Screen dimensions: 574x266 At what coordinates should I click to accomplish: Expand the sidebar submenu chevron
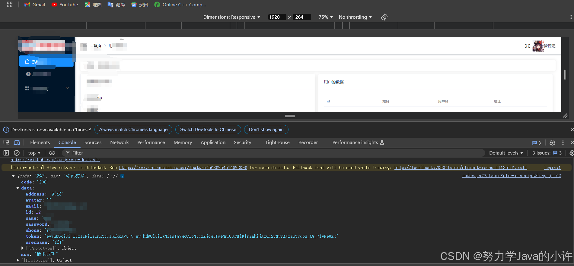[67, 88]
